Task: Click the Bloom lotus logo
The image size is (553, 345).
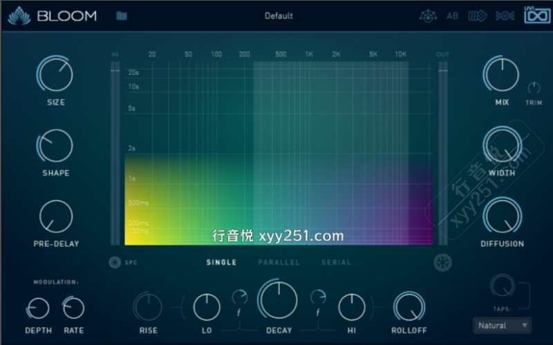Action: (19, 16)
